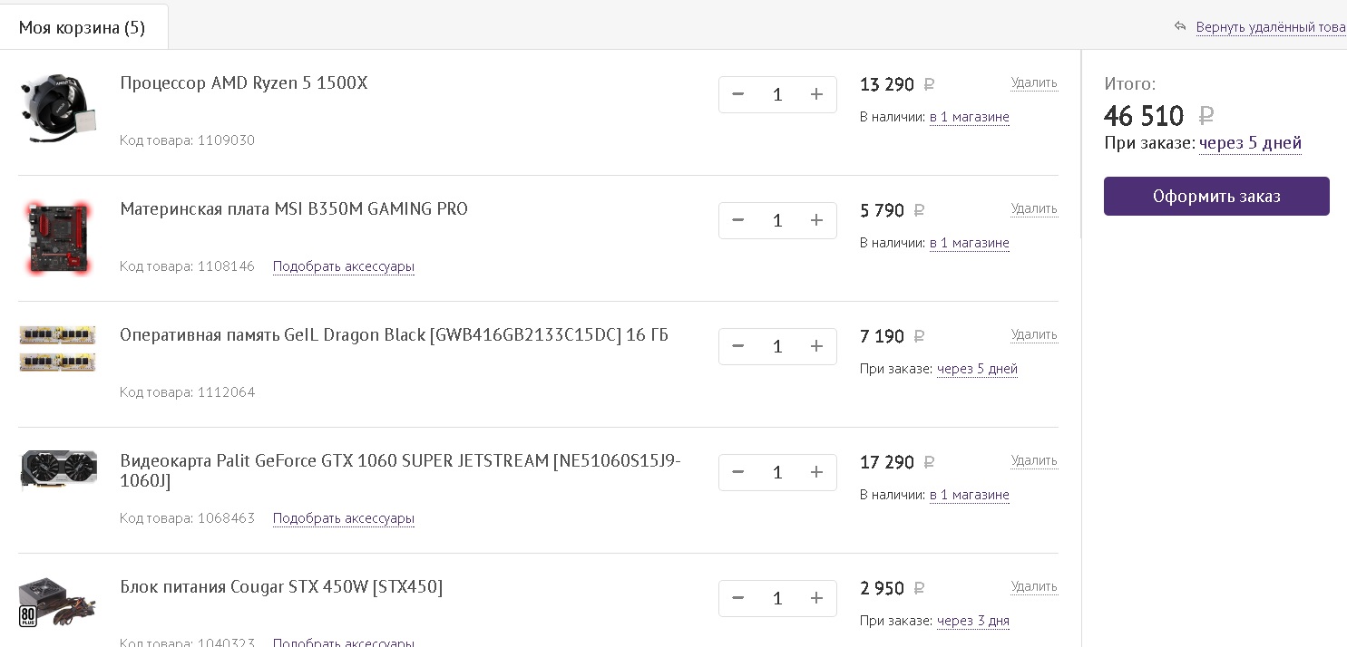This screenshot has height=647, width=1347.
Task: Delete the GeIL Dragon Black memory item
Action: pos(1034,334)
